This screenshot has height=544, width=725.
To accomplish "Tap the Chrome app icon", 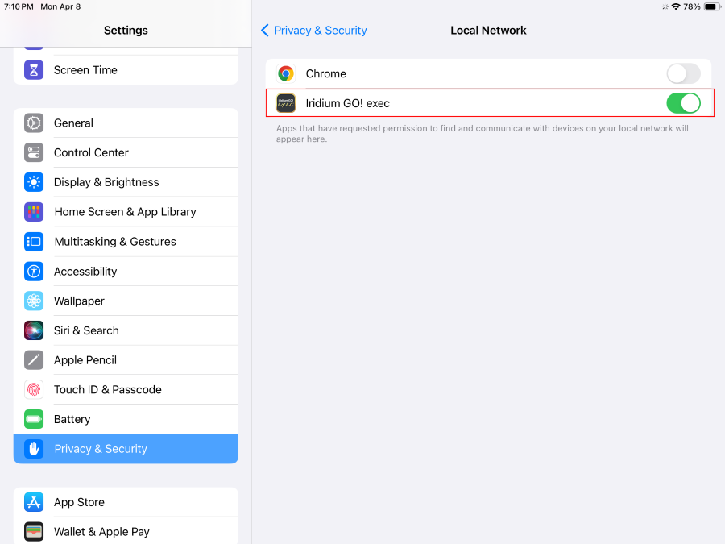I will [x=286, y=73].
